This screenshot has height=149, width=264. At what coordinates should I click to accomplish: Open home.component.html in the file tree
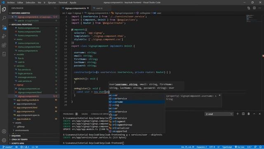(x=29, y=31)
